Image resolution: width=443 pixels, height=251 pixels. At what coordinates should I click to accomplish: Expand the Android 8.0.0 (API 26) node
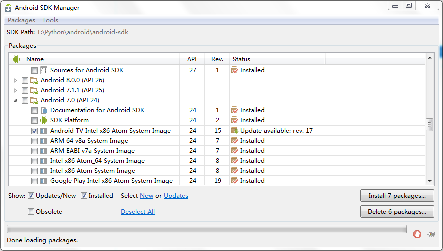click(15, 80)
